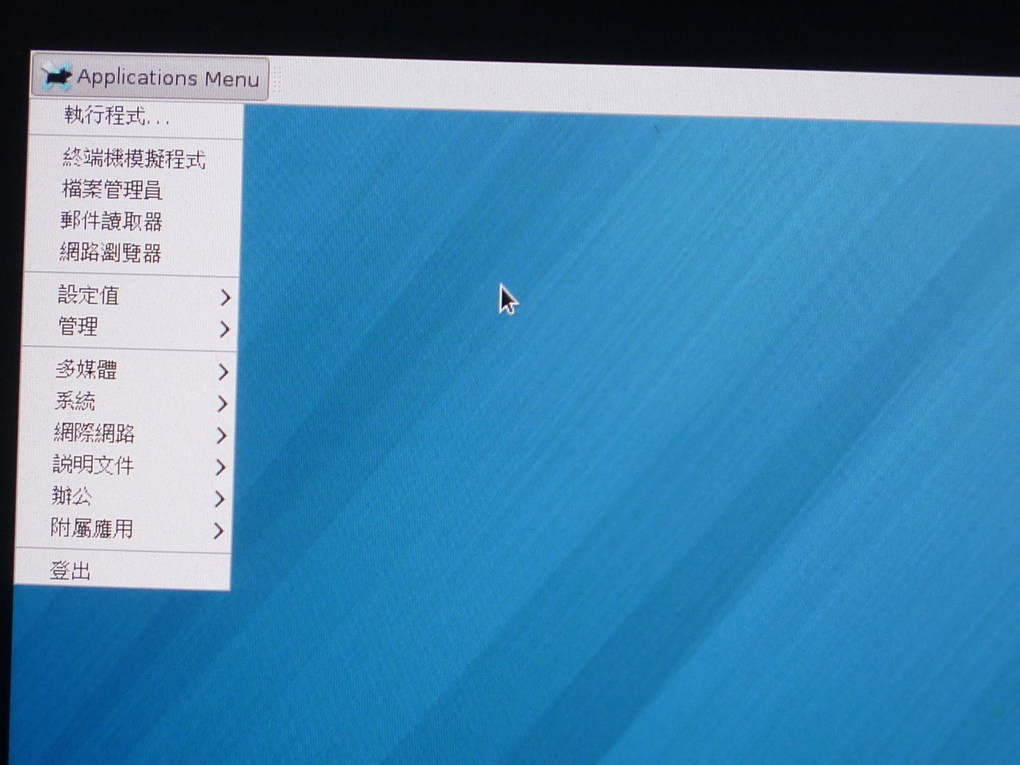Expand the 多媒體 multimedia submenu arrow

point(223,372)
